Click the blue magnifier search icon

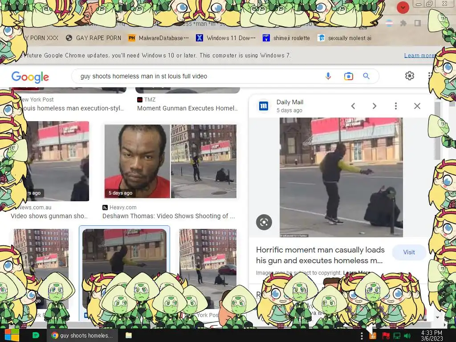coord(366,76)
